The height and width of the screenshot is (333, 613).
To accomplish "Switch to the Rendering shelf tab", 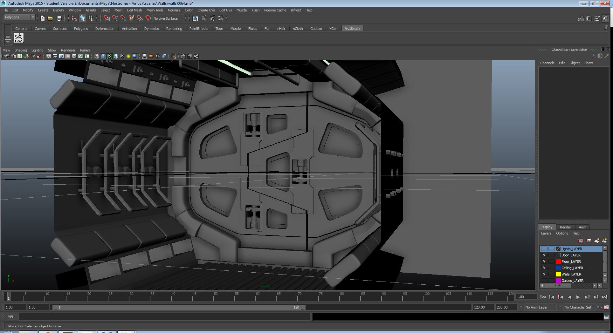I will tap(174, 29).
